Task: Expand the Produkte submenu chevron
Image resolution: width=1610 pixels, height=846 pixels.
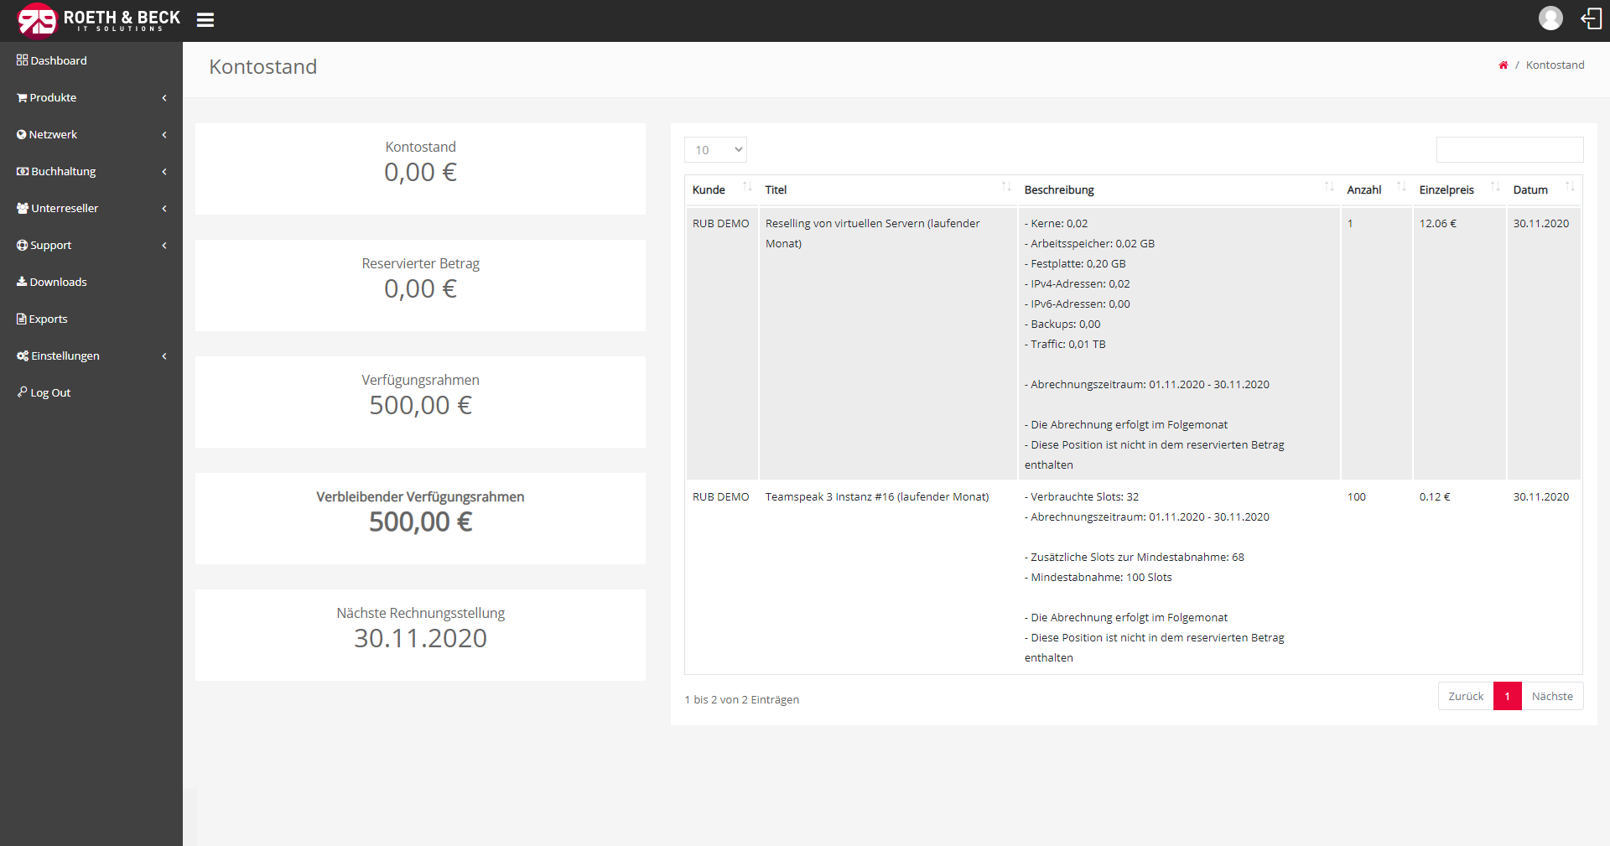Action: click(164, 98)
